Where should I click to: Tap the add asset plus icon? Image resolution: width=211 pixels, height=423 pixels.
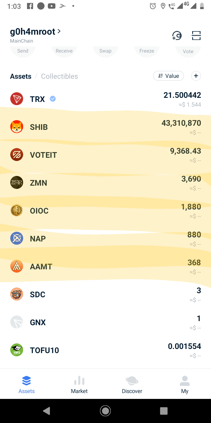tap(196, 76)
